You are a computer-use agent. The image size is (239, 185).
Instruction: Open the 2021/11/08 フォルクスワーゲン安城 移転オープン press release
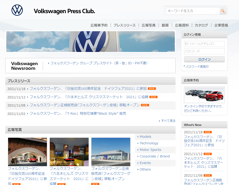[x=85, y=105]
